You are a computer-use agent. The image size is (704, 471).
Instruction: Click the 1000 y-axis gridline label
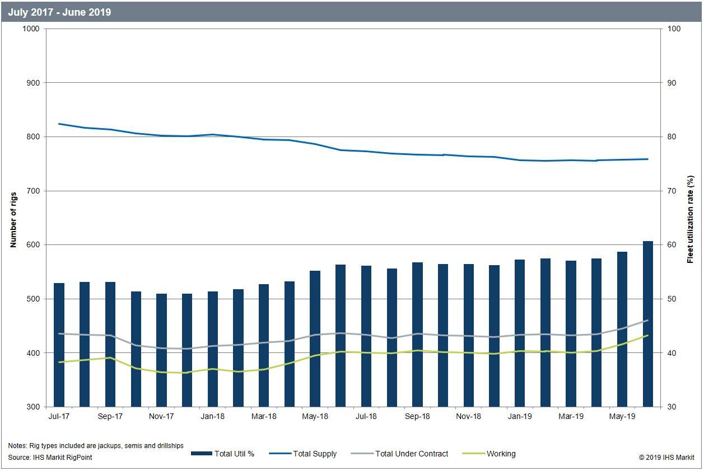click(x=32, y=27)
